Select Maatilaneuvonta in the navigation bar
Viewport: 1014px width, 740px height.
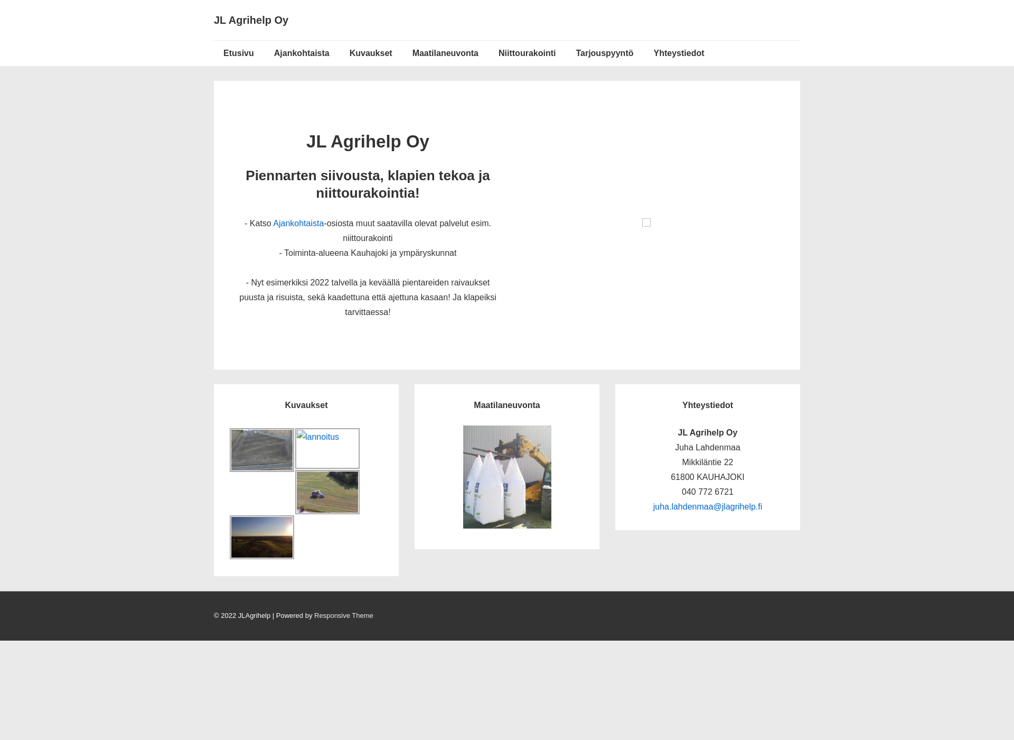[445, 53]
